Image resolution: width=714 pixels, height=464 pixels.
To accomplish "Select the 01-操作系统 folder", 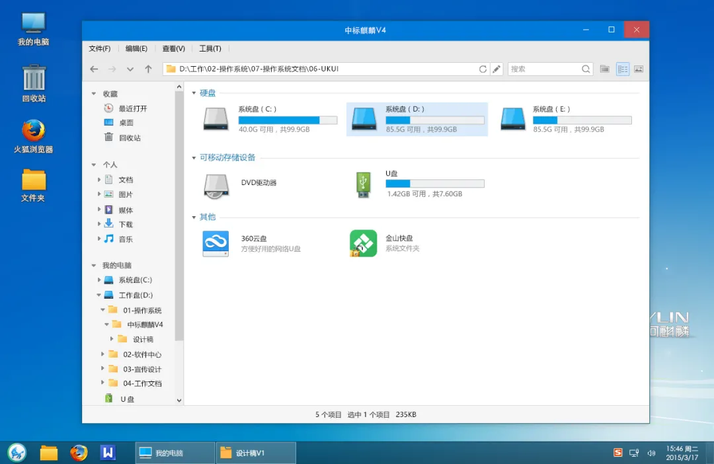I will [142, 311].
